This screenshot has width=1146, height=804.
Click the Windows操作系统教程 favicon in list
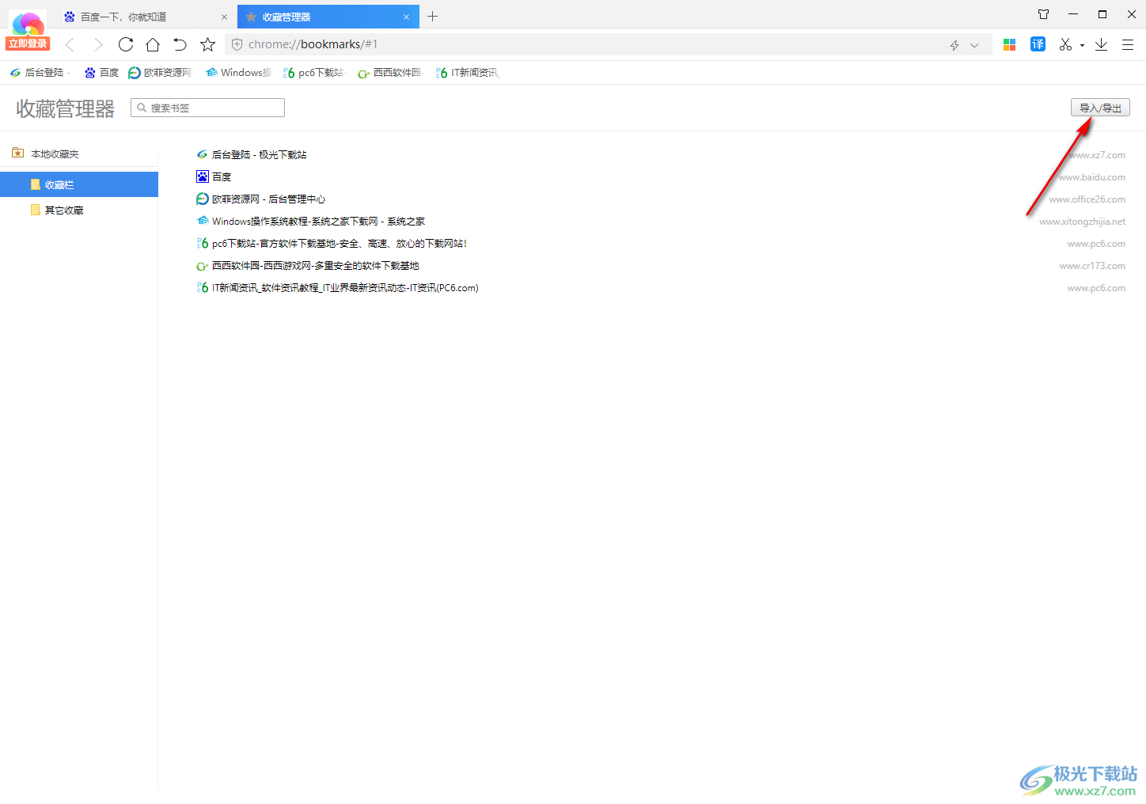[203, 221]
